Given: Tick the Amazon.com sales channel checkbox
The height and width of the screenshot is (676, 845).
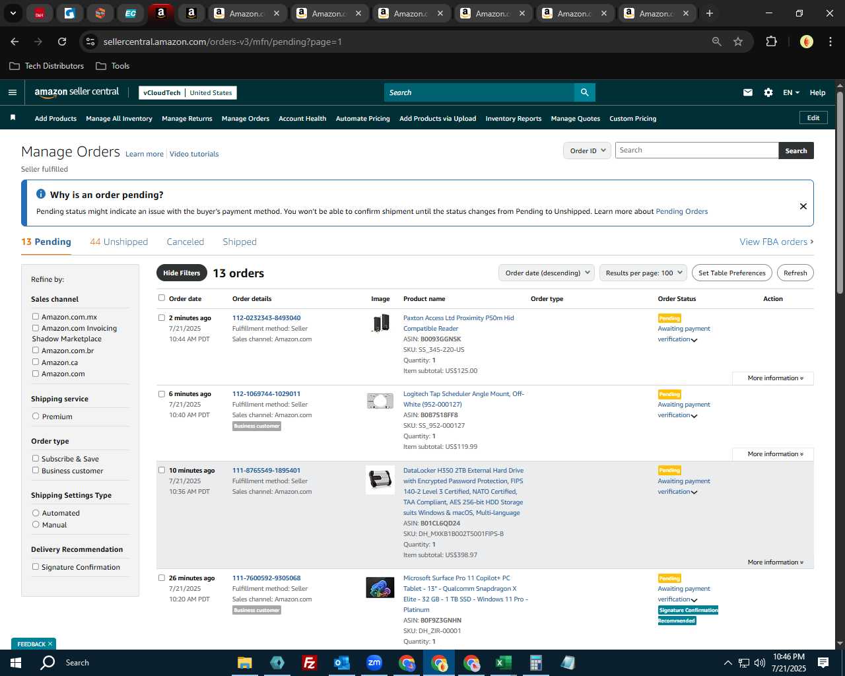Looking at the screenshot, I should (x=36, y=373).
